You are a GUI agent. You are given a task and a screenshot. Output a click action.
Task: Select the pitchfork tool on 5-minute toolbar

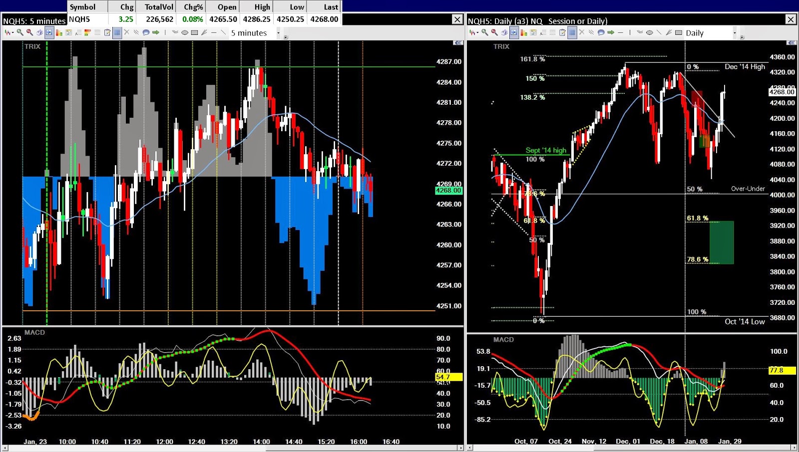click(x=204, y=32)
